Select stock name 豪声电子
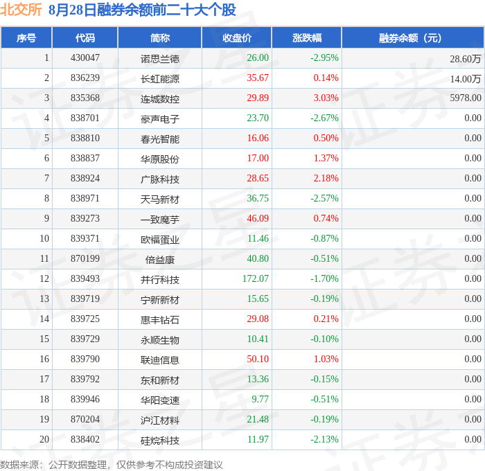 tap(160, 118)
